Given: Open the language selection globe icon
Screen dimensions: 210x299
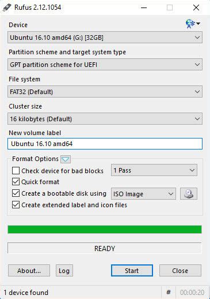Looking at the screenshot, I should click(x=193, y=24).
